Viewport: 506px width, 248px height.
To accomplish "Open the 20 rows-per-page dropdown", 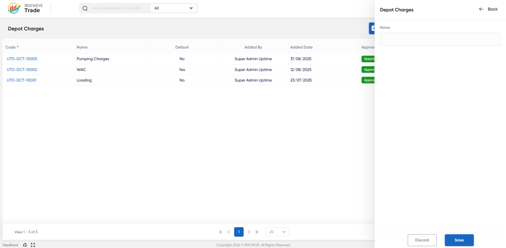I will tap(277, 232).
